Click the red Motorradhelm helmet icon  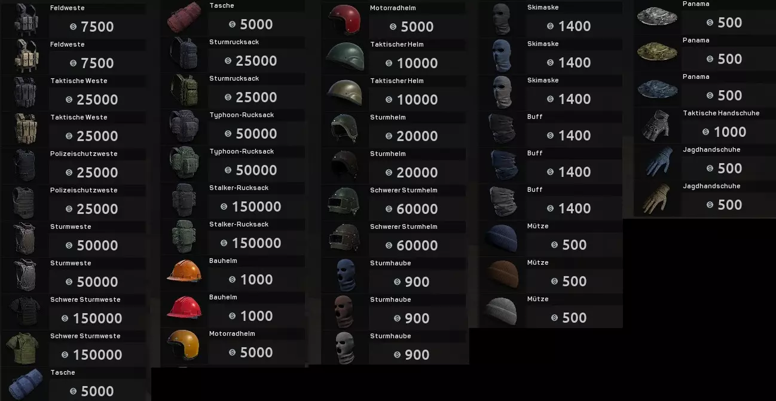pos(345,20)
